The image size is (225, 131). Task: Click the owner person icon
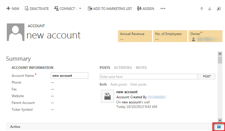point(193,39)
